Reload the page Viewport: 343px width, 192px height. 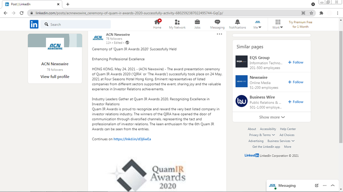tap(21, 13)
